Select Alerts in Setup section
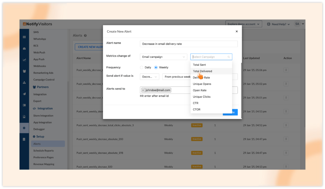 48,144
